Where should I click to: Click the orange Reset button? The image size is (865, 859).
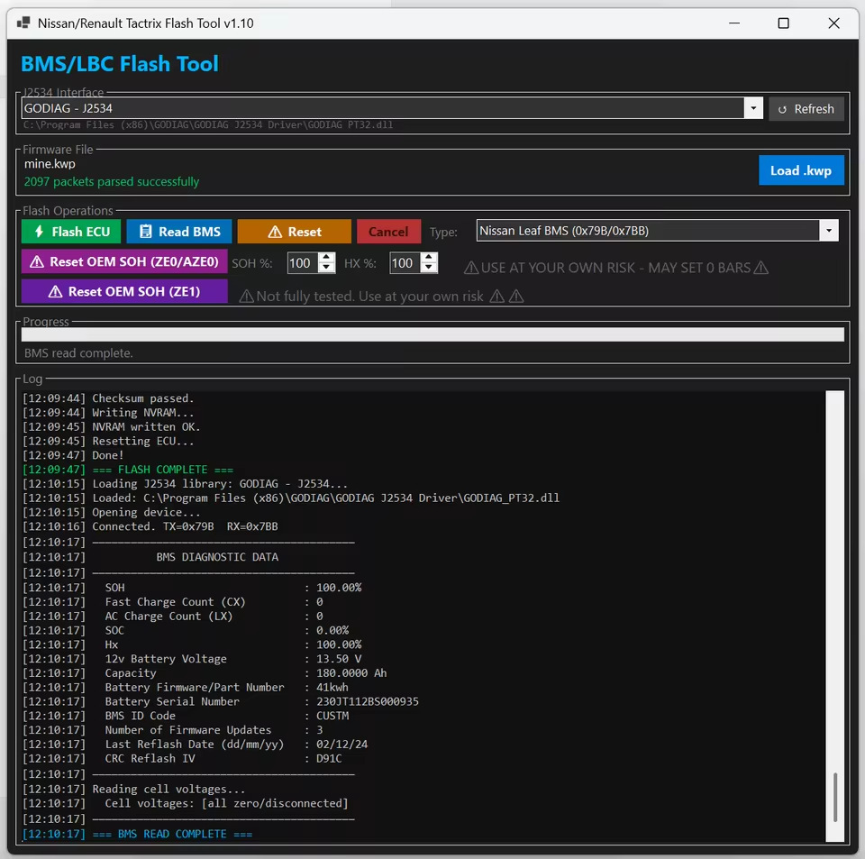pos(294,231)
